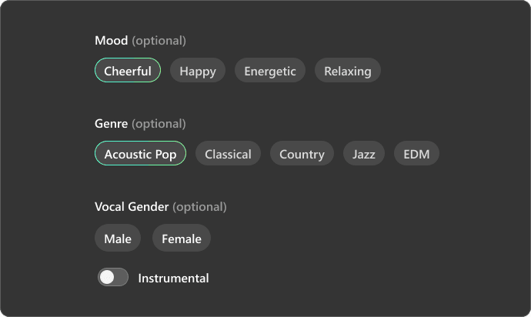Deselect the green-outlined Cheerful chip
531x317 pixels.
(x=128, y=70)
